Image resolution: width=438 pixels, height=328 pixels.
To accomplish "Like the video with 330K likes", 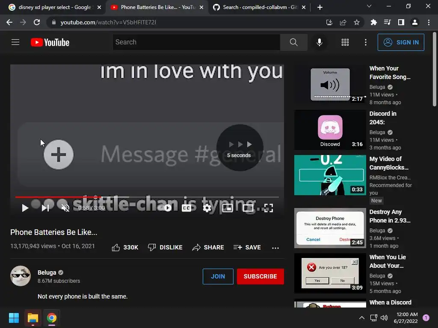I will click(124, 247).
